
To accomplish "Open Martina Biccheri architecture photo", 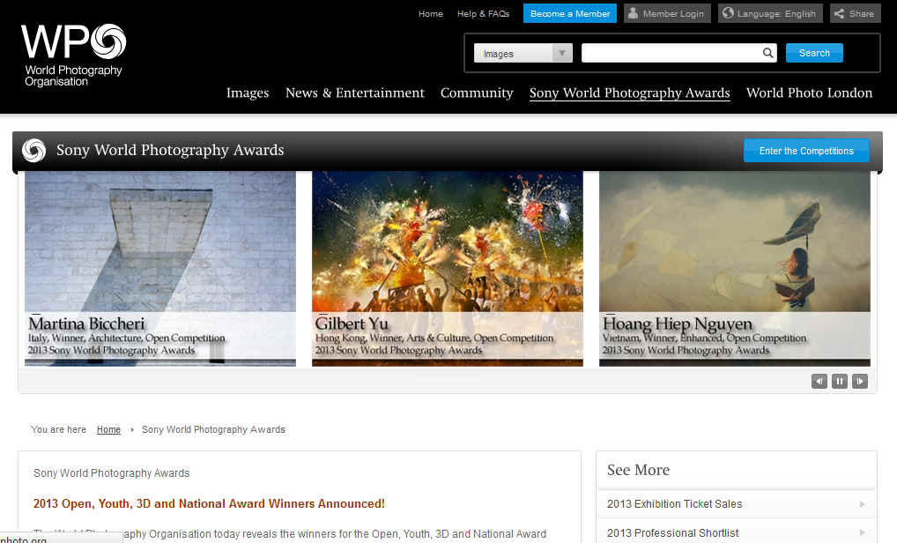I will 160,268.
